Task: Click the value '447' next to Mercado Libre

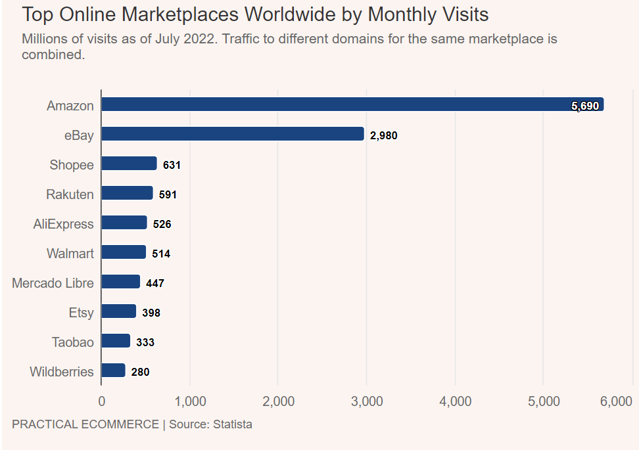Action: (155, 283)
